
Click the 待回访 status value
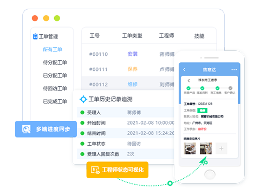[134, 144]
